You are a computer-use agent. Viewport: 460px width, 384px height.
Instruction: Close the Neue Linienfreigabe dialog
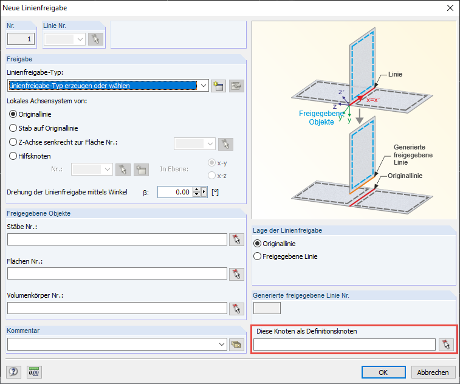click(x=450, y=8)
